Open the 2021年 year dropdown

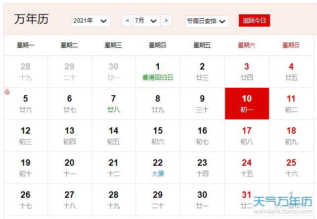[x=91, y=21]
